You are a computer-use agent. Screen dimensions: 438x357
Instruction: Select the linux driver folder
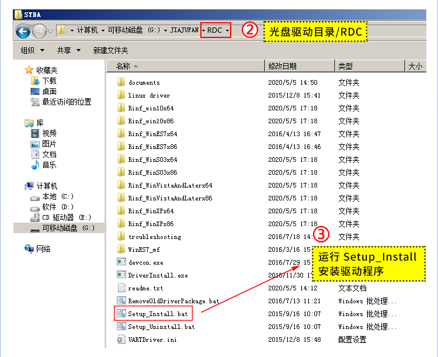[149, 95]
